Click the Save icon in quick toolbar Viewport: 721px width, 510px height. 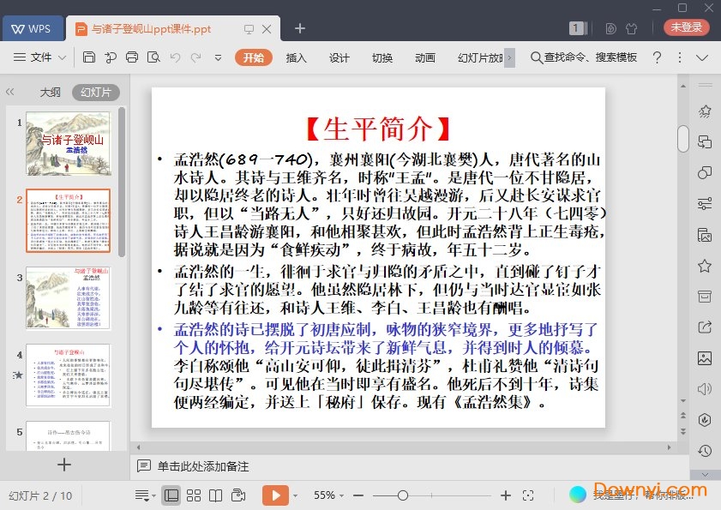tap(89, 57)
